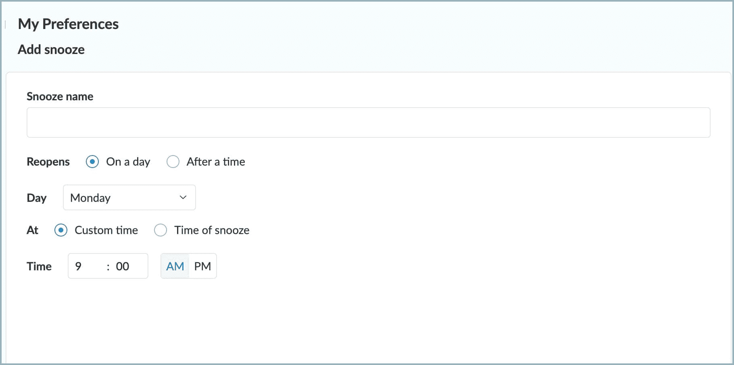This screenshot has width=734, height=365.
Task: Click the "On a day" label text
Action: click(x=128, y=162)
